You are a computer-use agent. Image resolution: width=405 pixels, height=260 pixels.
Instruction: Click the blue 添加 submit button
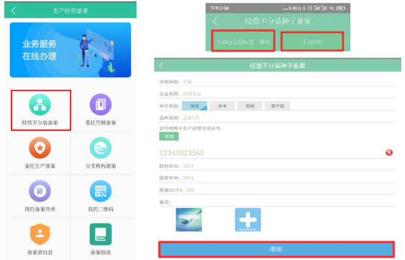coord(276,249)
